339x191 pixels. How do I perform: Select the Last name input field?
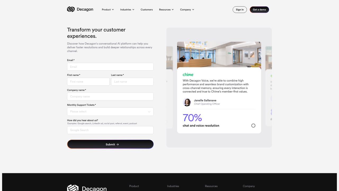pos(132,81)
